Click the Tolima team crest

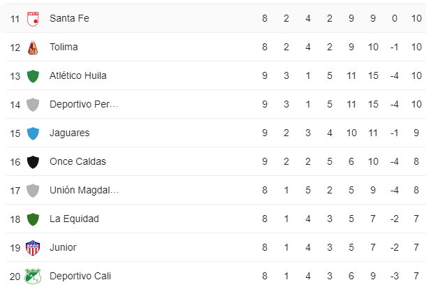coord(33,47)
